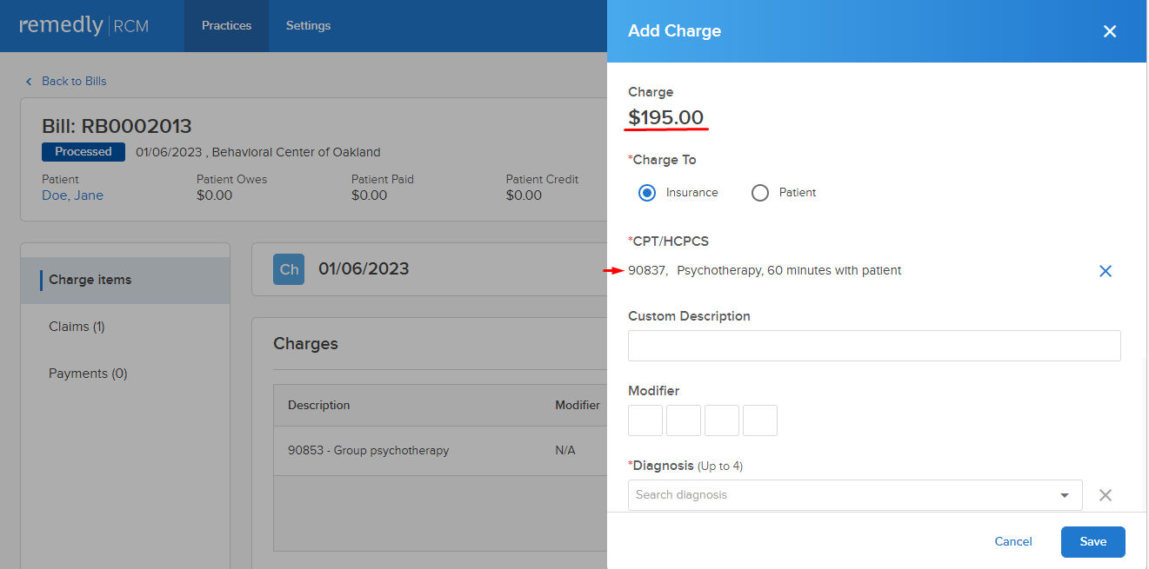
Task: Open the Settings tab
Action: coord(309,26)
